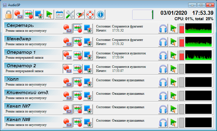Start continuous recording on all channels from toolbar
This screenshot has width=217, height=131.
(x=19, y=14)
